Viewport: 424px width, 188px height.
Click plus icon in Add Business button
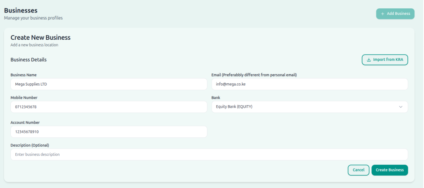pyautogui.click(x=382, y=14)
